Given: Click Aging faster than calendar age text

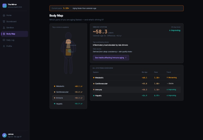Looking at the screenshot, I should point(84,8).
